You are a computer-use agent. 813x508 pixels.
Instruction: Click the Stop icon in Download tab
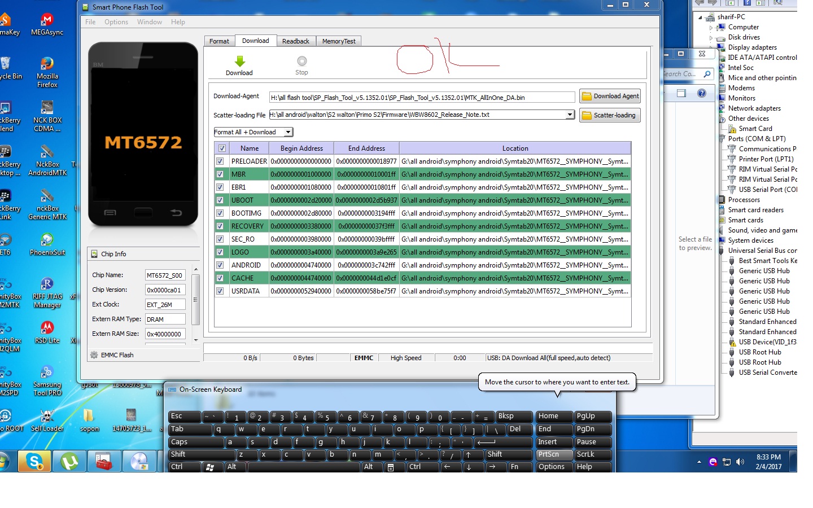pos(301,62)
